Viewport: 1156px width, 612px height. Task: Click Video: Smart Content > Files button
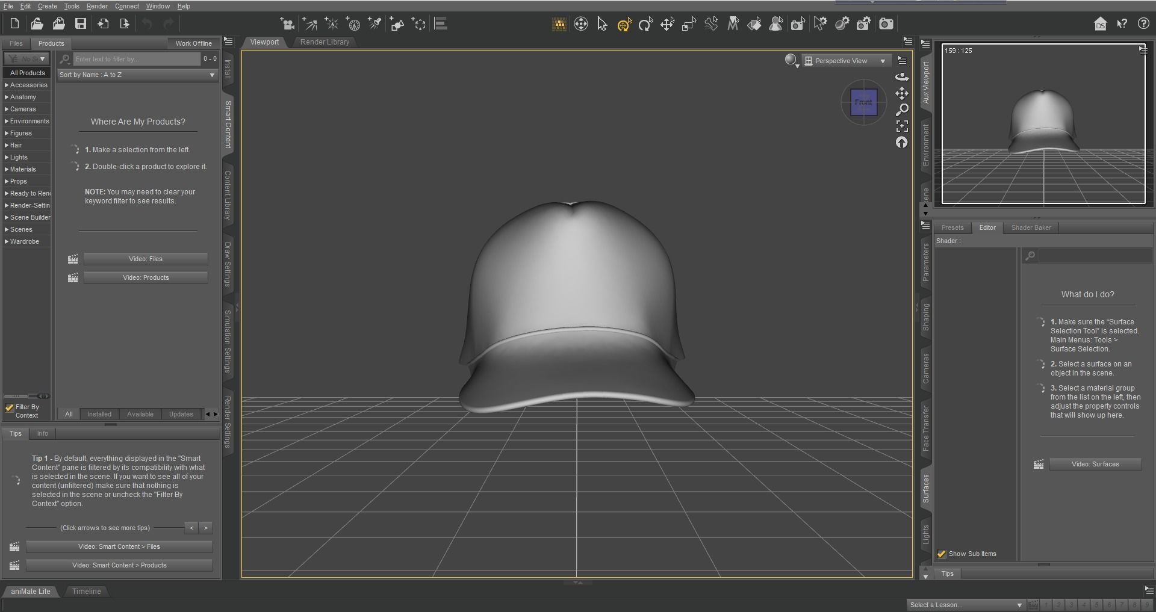point(119,546)
